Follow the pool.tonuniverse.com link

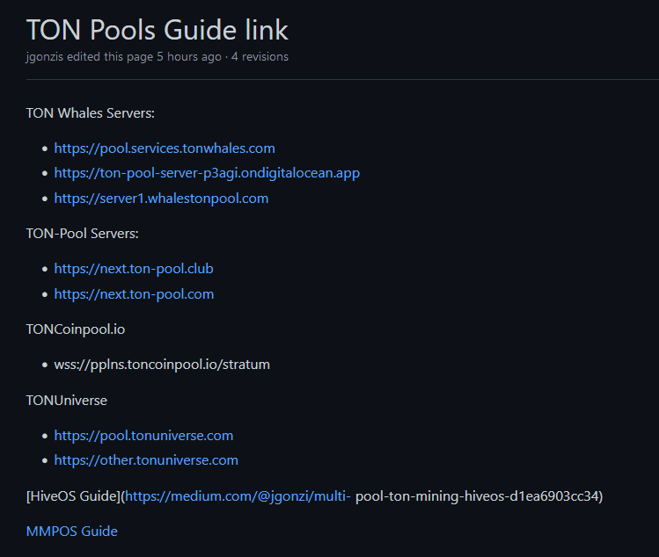[x=143, y=435]
